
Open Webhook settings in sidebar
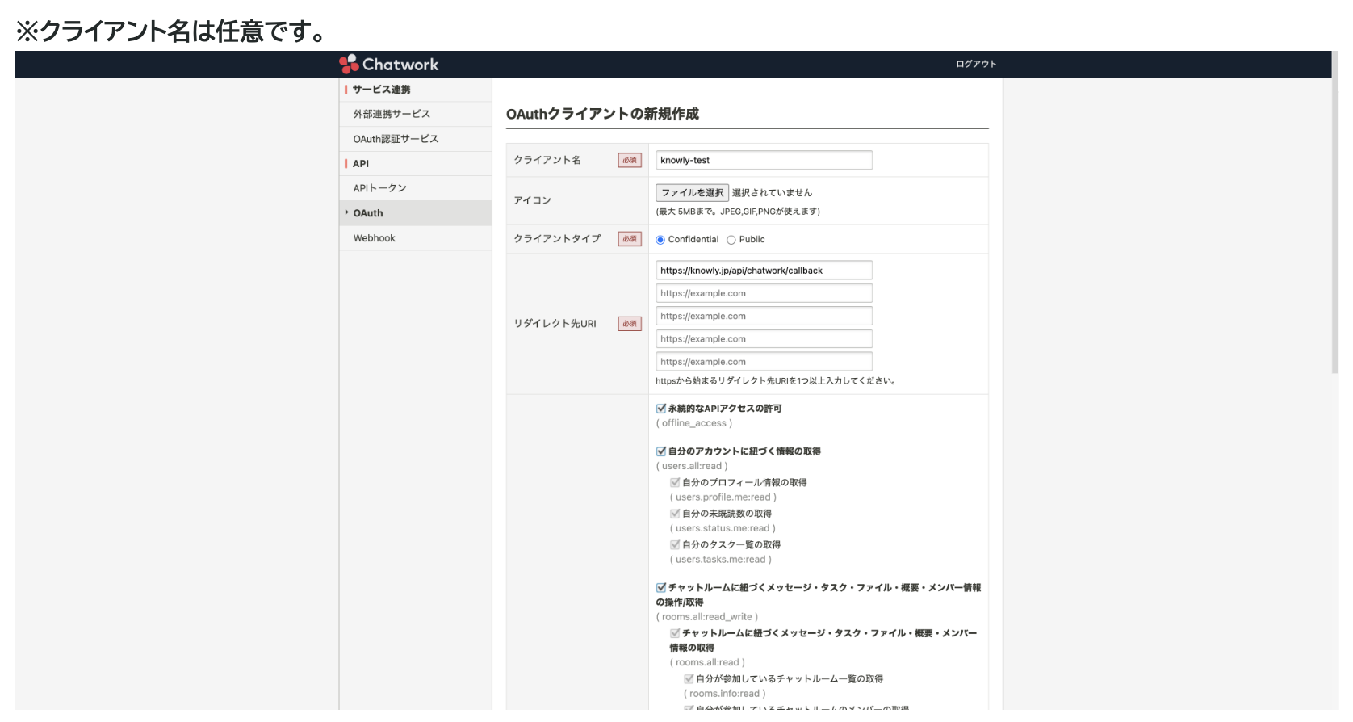pyautogui.click(x=374, y=238)
